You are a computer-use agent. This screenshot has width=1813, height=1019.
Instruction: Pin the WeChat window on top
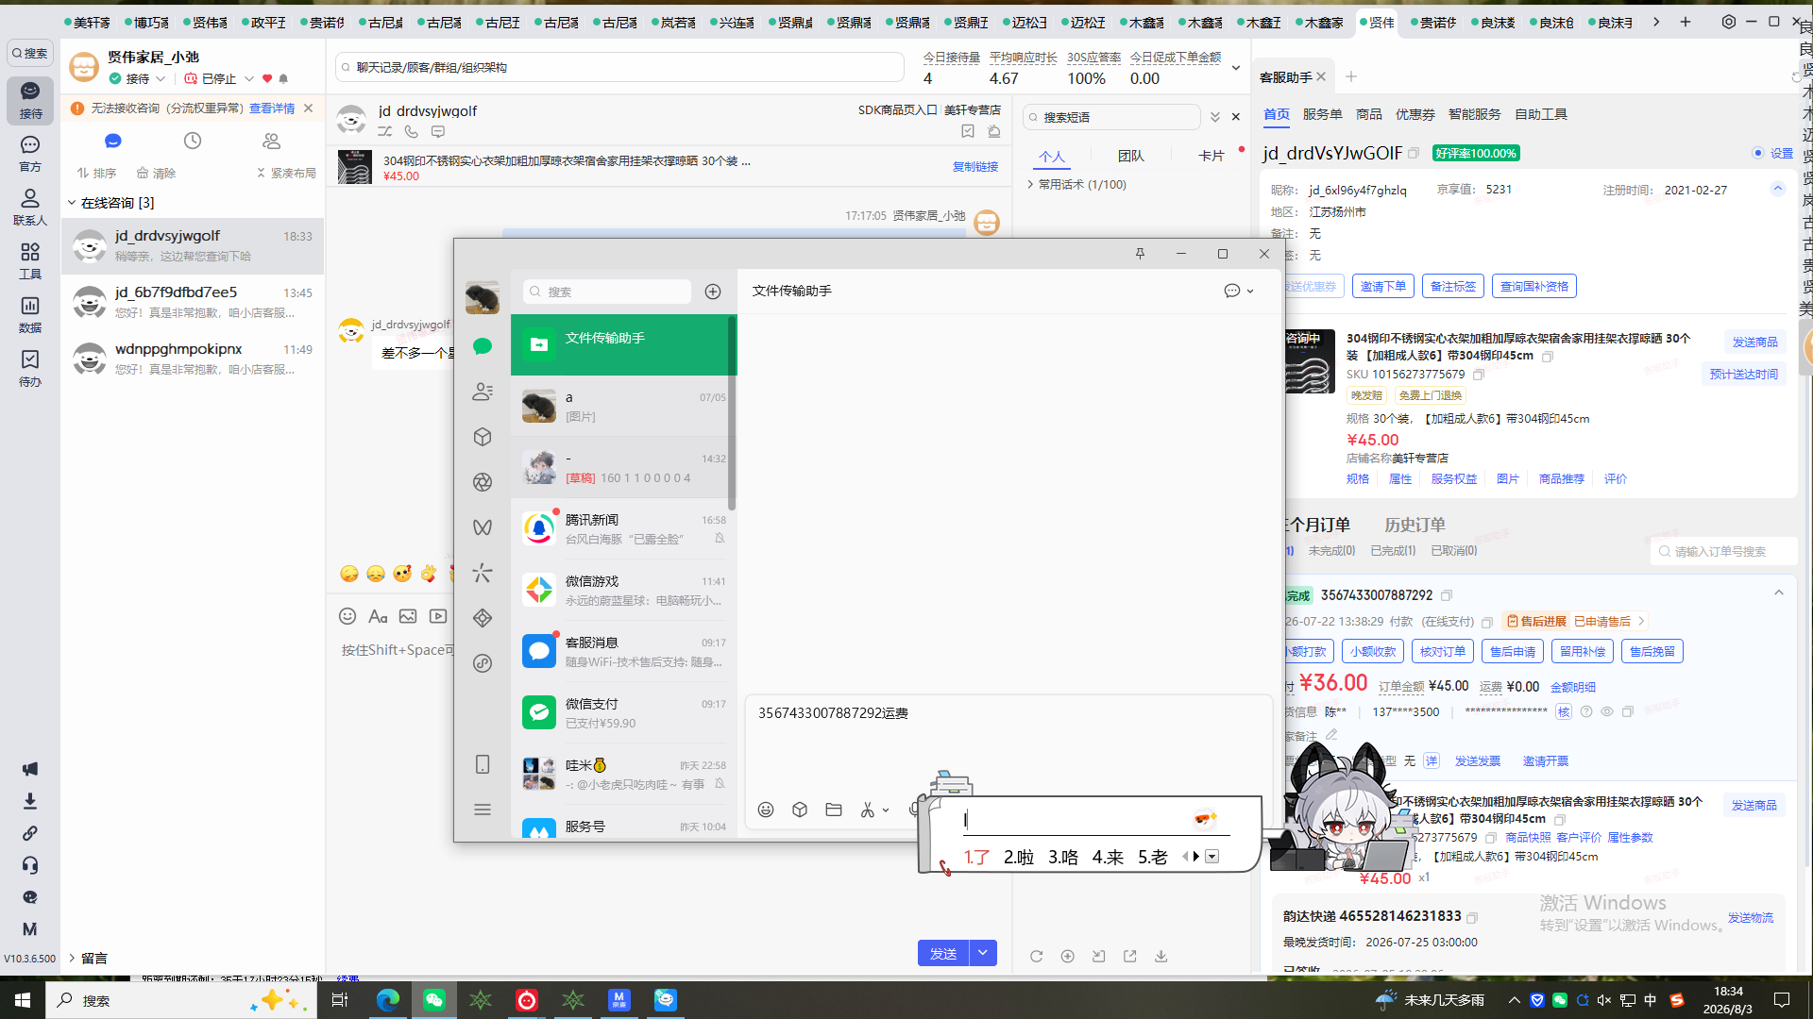coord(1140,254)
